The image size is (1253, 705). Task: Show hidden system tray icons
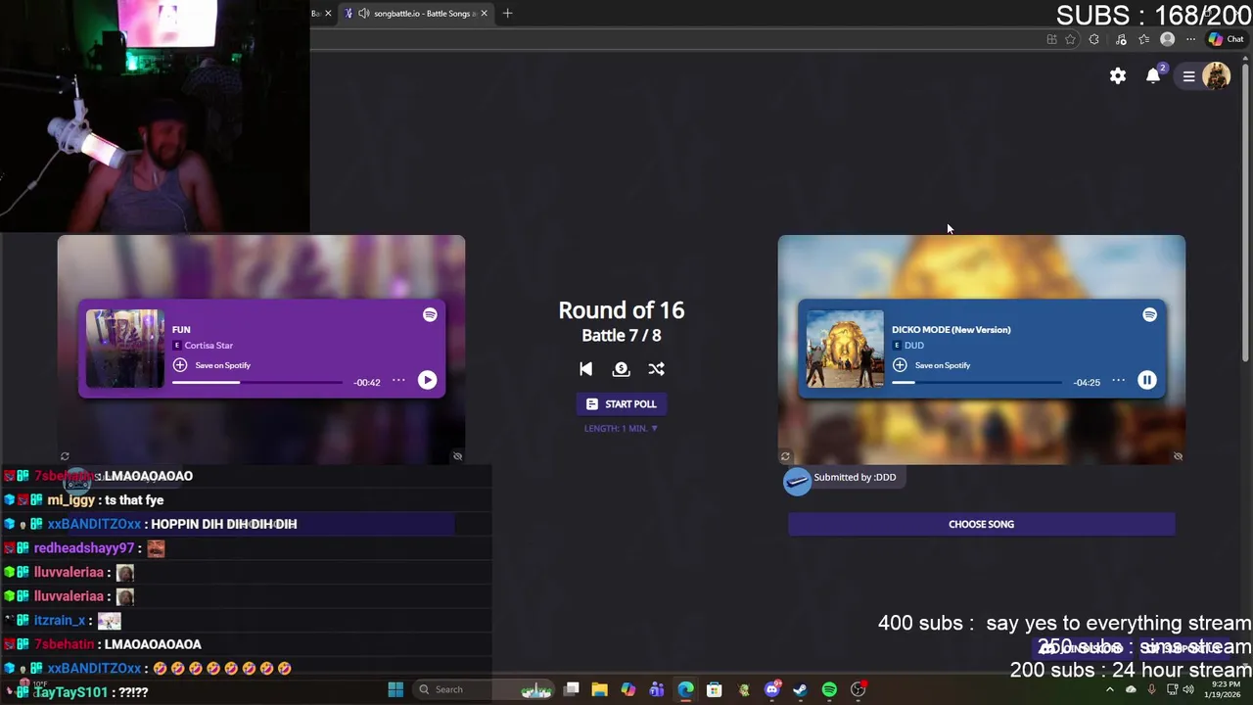point(1110,689)
